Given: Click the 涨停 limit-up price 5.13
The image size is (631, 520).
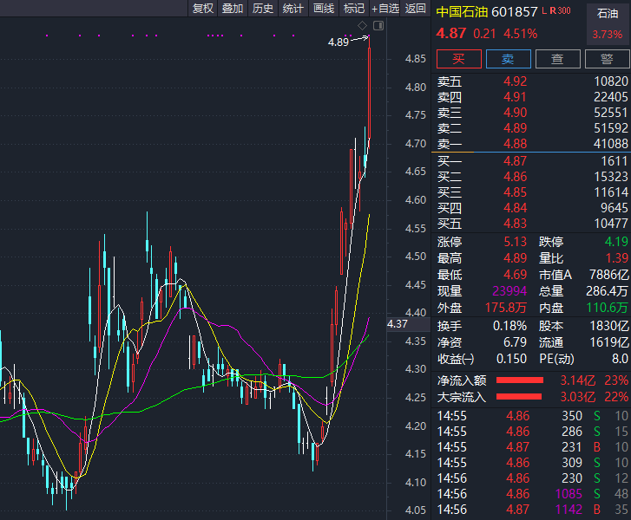Looking at the screenshot, I should coord(515,242).
